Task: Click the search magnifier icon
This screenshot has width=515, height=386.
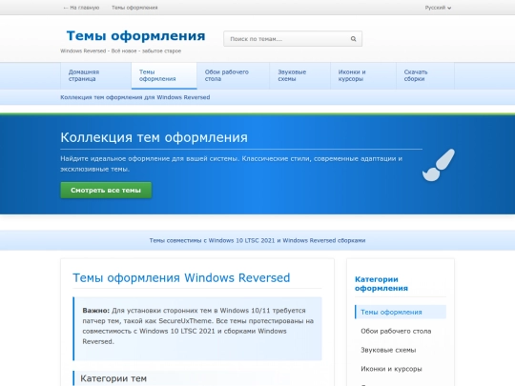Action: [x=353, y=39]
